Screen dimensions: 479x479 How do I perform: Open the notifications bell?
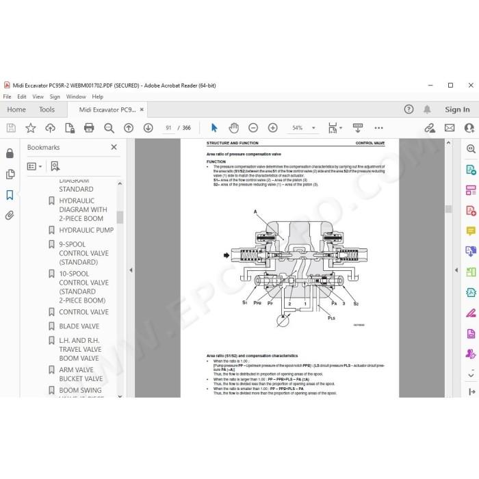pyautogui.click(x=427, y=109)
